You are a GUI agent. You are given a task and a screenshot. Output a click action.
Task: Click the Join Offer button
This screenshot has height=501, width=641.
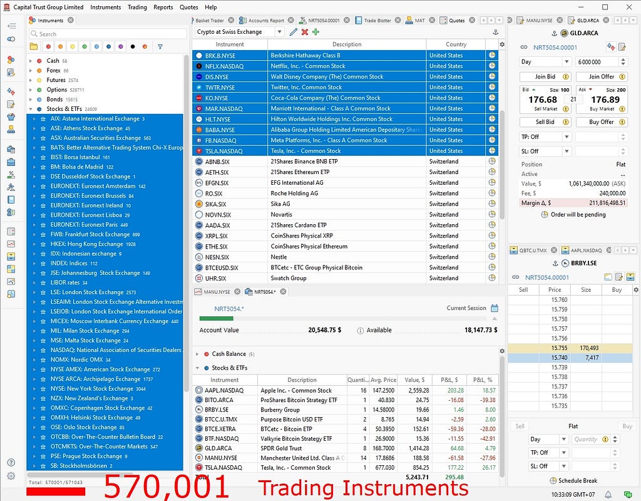[602, 76]
